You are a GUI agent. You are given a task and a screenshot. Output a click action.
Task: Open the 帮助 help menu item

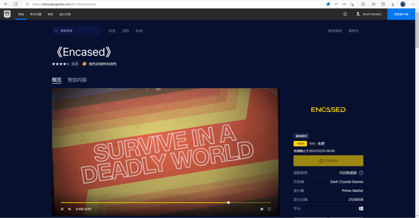coord(50,14)
